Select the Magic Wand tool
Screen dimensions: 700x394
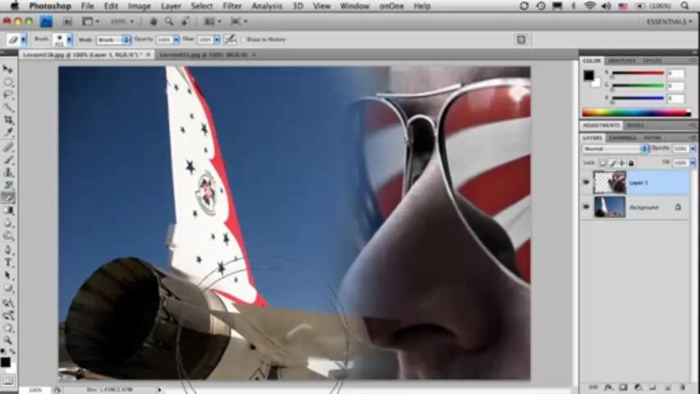(8, 107)
